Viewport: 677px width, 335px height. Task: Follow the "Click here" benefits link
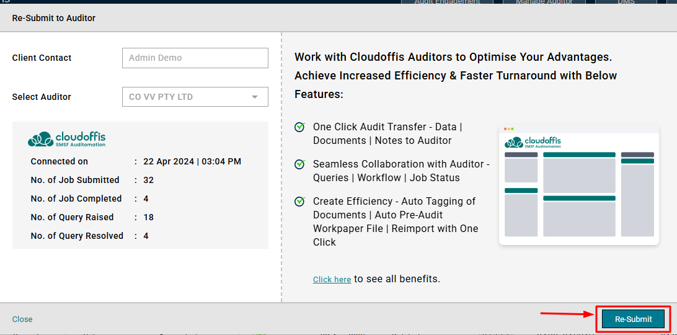(x=332, y=280)
